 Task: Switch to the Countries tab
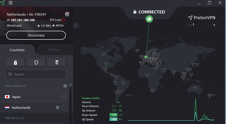[x=17, y=50]
